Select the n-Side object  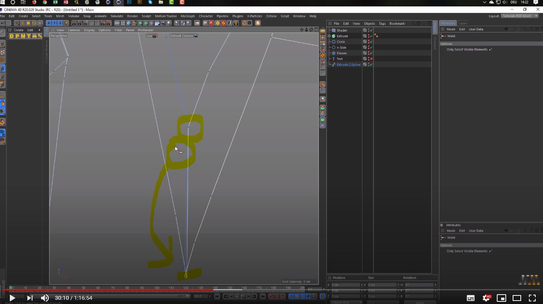pos(341,47)
